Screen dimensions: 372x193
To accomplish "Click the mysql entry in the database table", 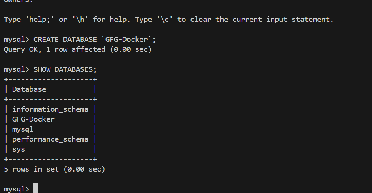I will point(23,129).
